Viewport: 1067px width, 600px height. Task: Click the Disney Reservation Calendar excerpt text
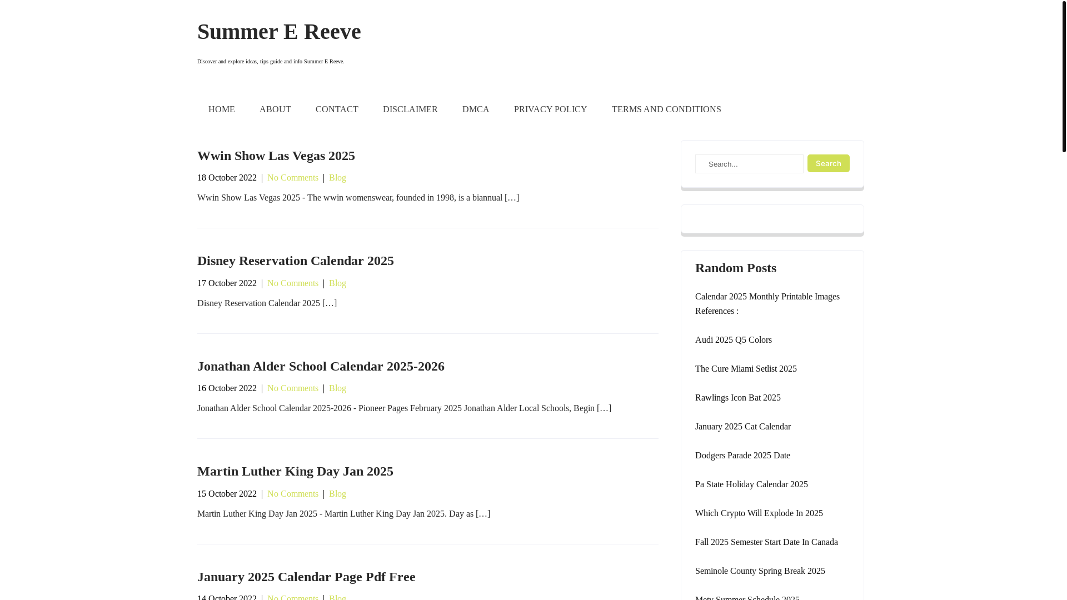pos(267,303)
